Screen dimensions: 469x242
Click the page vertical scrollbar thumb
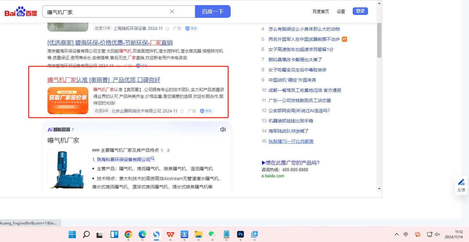click(x=379, y=40)
